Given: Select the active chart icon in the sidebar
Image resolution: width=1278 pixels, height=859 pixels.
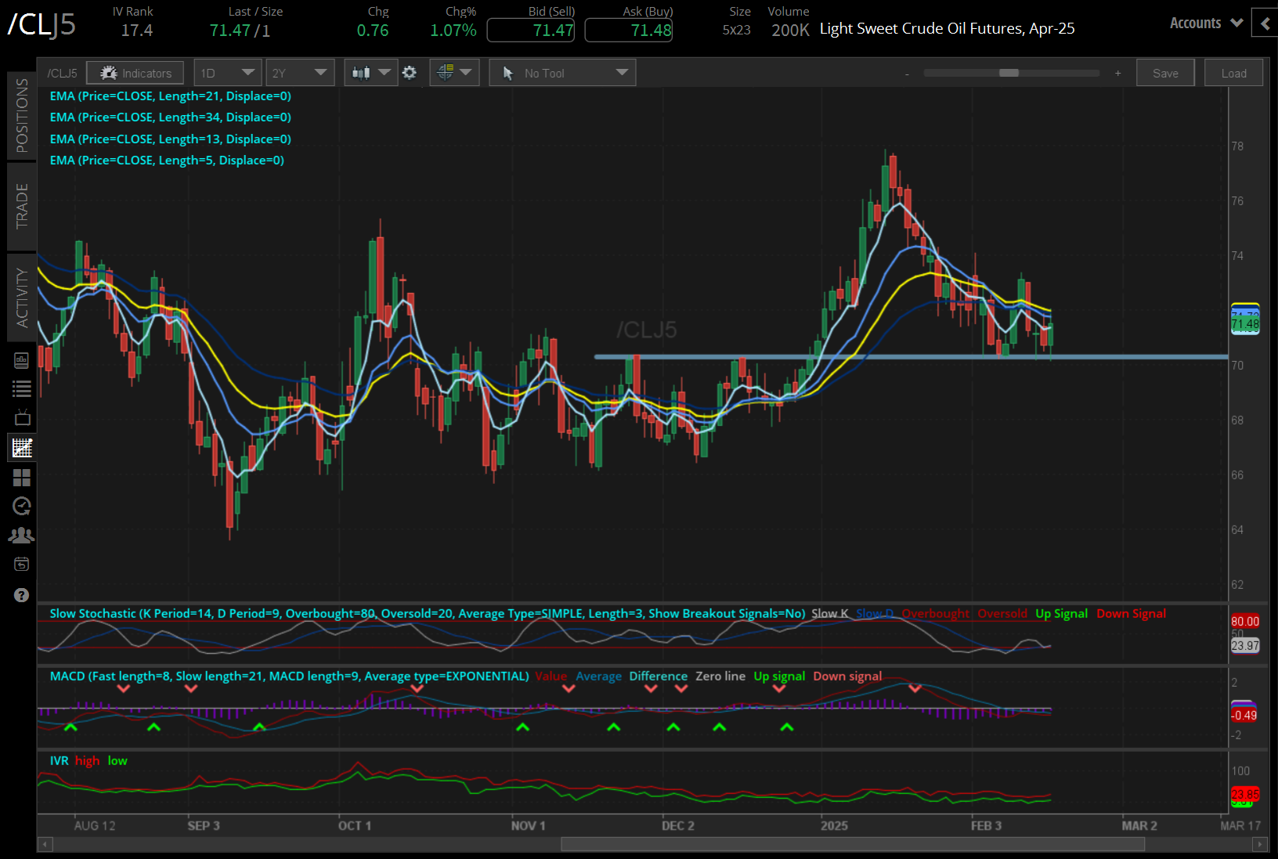Looking at the screenshot, I should point(21,447).
